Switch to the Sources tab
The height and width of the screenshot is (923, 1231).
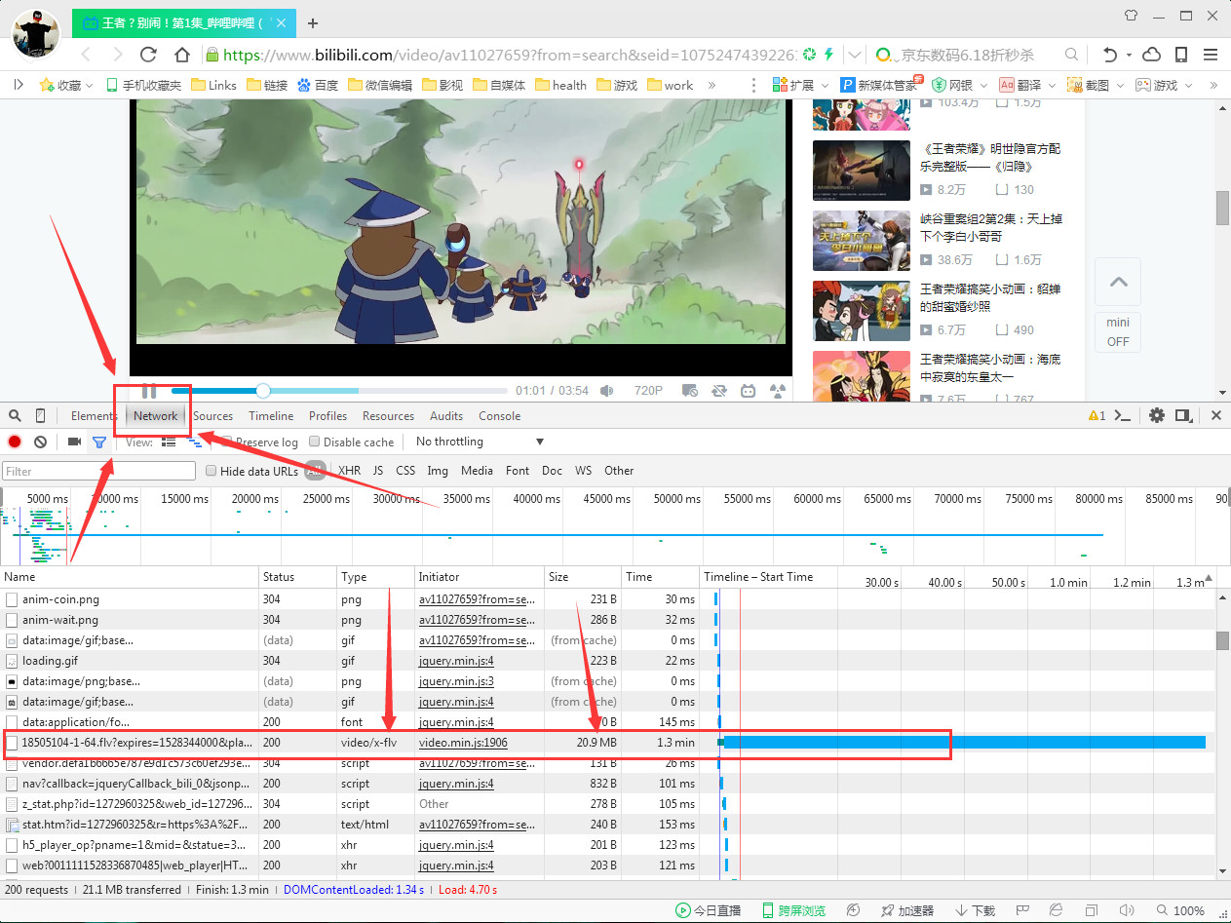tap(212, 415)
